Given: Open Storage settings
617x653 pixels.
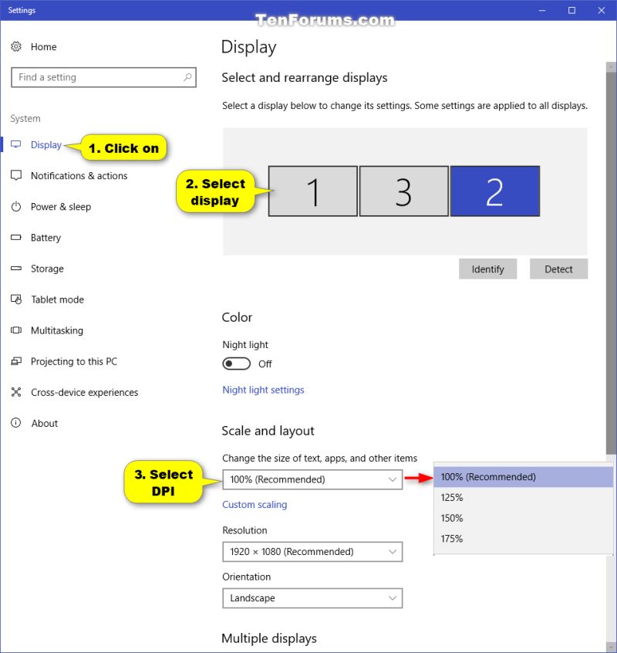Looking at the screenshot, I should tap(48, 268).
